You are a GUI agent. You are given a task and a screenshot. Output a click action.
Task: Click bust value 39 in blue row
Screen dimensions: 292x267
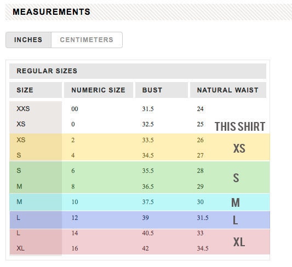(145, 218)
